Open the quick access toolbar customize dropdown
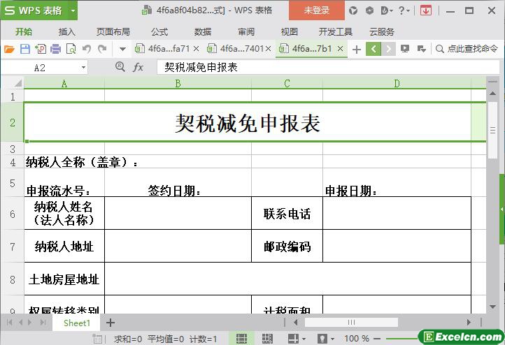This screenshot has width=505, height=345. pos(122,49)
